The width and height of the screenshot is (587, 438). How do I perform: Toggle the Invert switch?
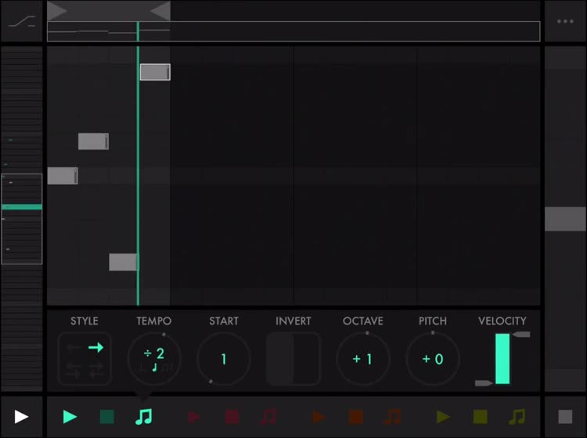point(293,359)
